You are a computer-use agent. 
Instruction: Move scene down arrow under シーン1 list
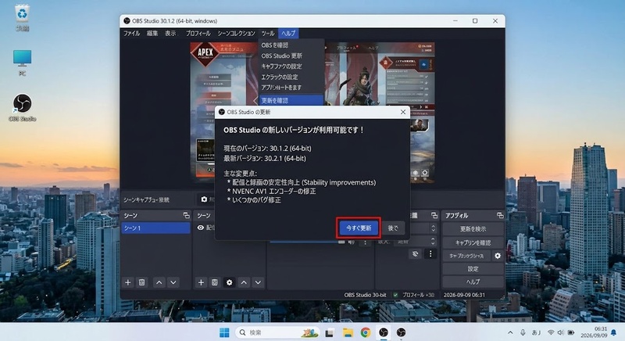coord(173,282)
